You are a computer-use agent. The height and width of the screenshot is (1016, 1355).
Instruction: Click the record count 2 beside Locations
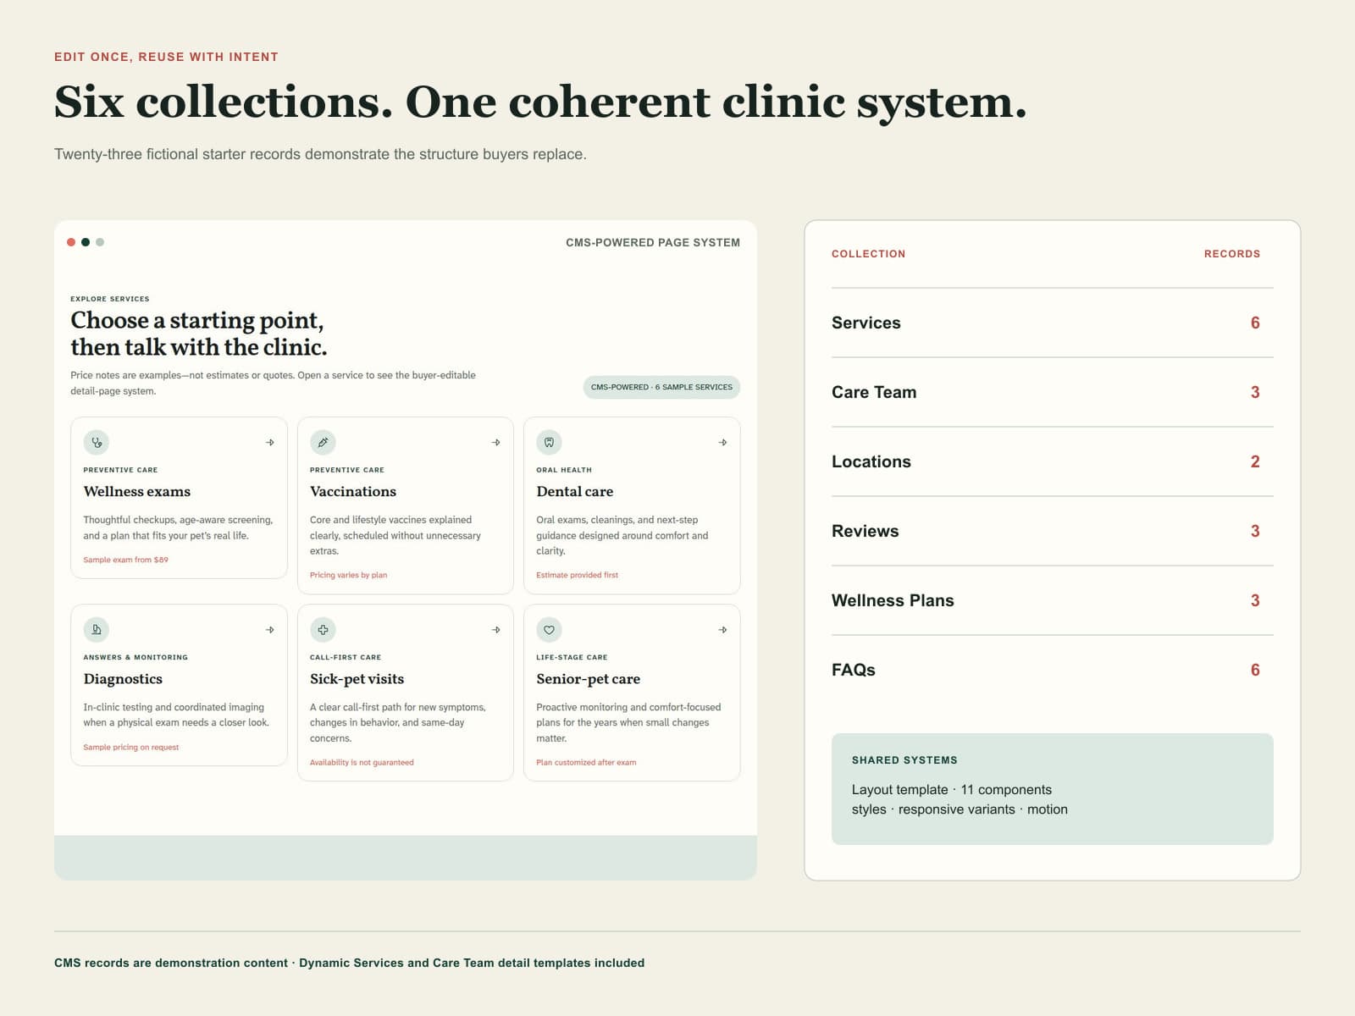pyautogui.click(x=1255, y=461)
